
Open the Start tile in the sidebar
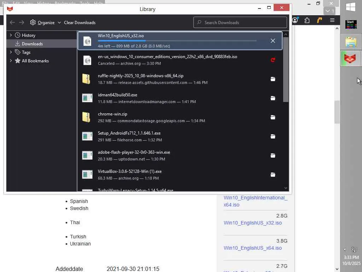pos(351,24)
